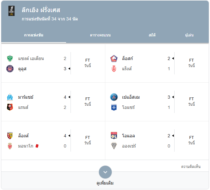Click the Rennes black-red crest

(x=10, y=107)
